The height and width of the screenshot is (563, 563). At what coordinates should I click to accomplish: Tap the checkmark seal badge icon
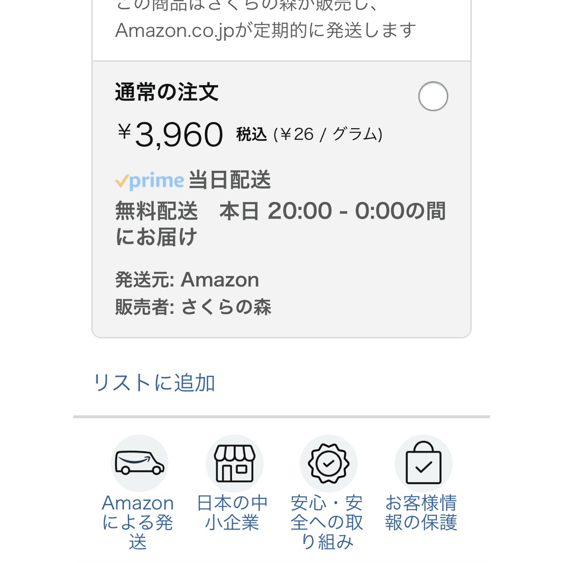coord(328,463)
